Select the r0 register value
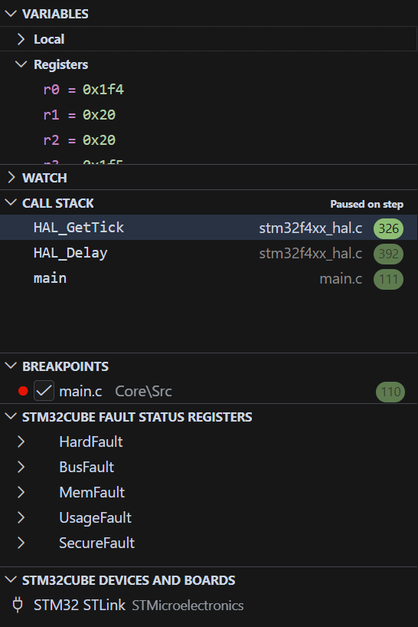This screenshot has height=627, width=418. [x=103, y=90]
